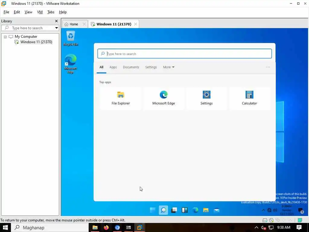Close the Home tab
Screen dimensions: 309x232
click(84, 24)
